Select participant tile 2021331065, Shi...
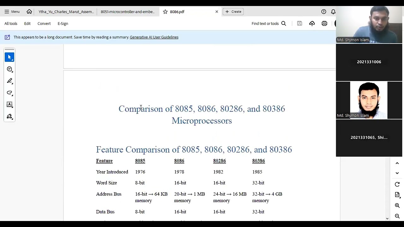 [x=369, y=138]
